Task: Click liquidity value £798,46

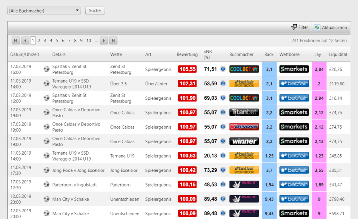Action: (337, 199)
